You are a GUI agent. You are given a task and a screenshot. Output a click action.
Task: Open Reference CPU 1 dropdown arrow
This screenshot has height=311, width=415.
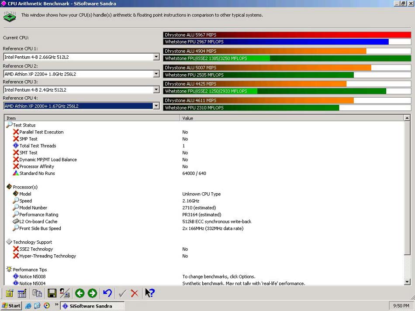point(156,57)
